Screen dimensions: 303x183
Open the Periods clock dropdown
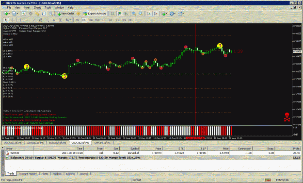point(172,14)
